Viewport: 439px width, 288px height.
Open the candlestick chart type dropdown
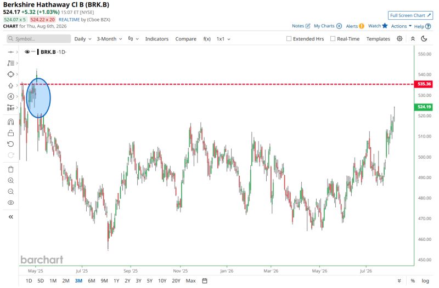133,39
